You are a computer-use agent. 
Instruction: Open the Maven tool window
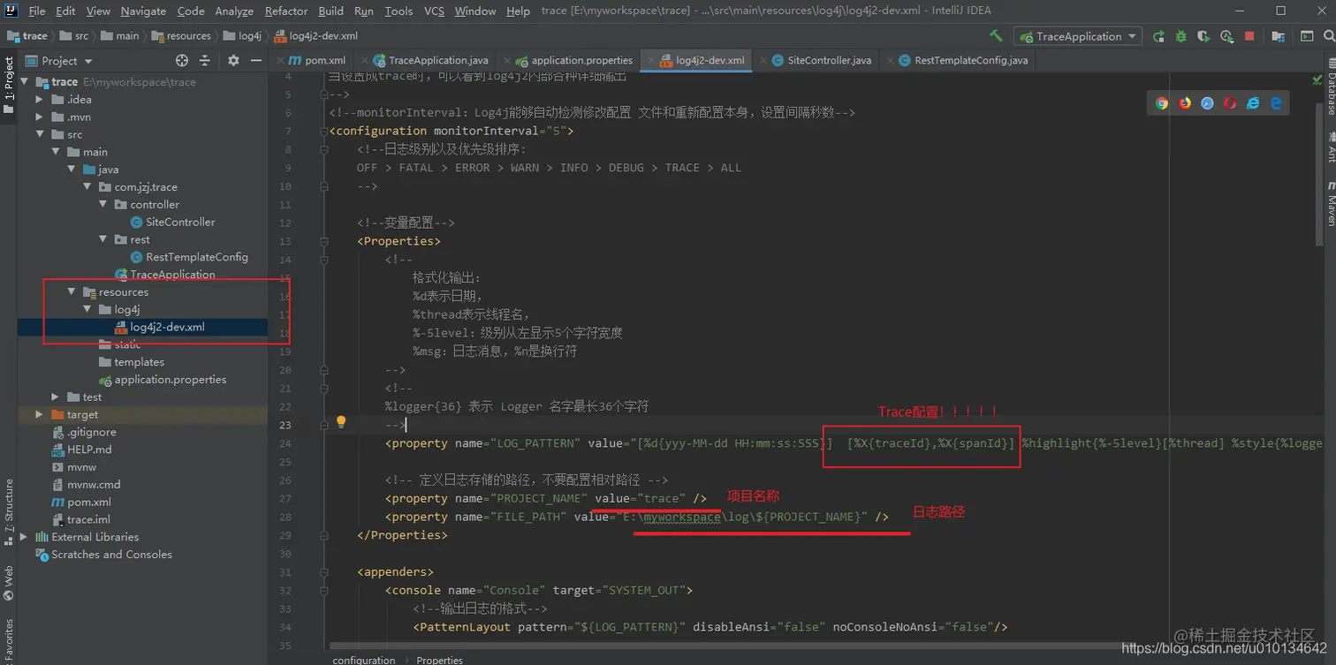point(1330,205)
